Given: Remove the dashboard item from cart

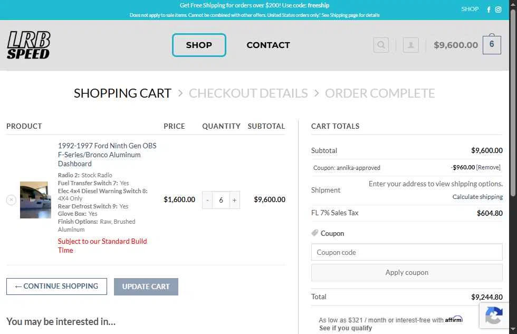Looking at the screenshot, I should tap(11, 200).
